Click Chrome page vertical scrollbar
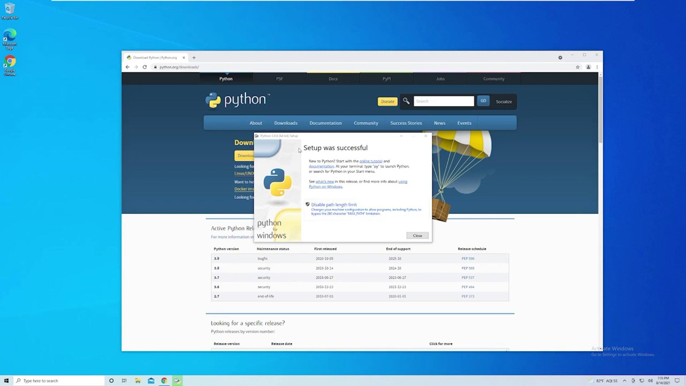Image resolution: width=686 pixels, height=386 pixels. [601, 109]
